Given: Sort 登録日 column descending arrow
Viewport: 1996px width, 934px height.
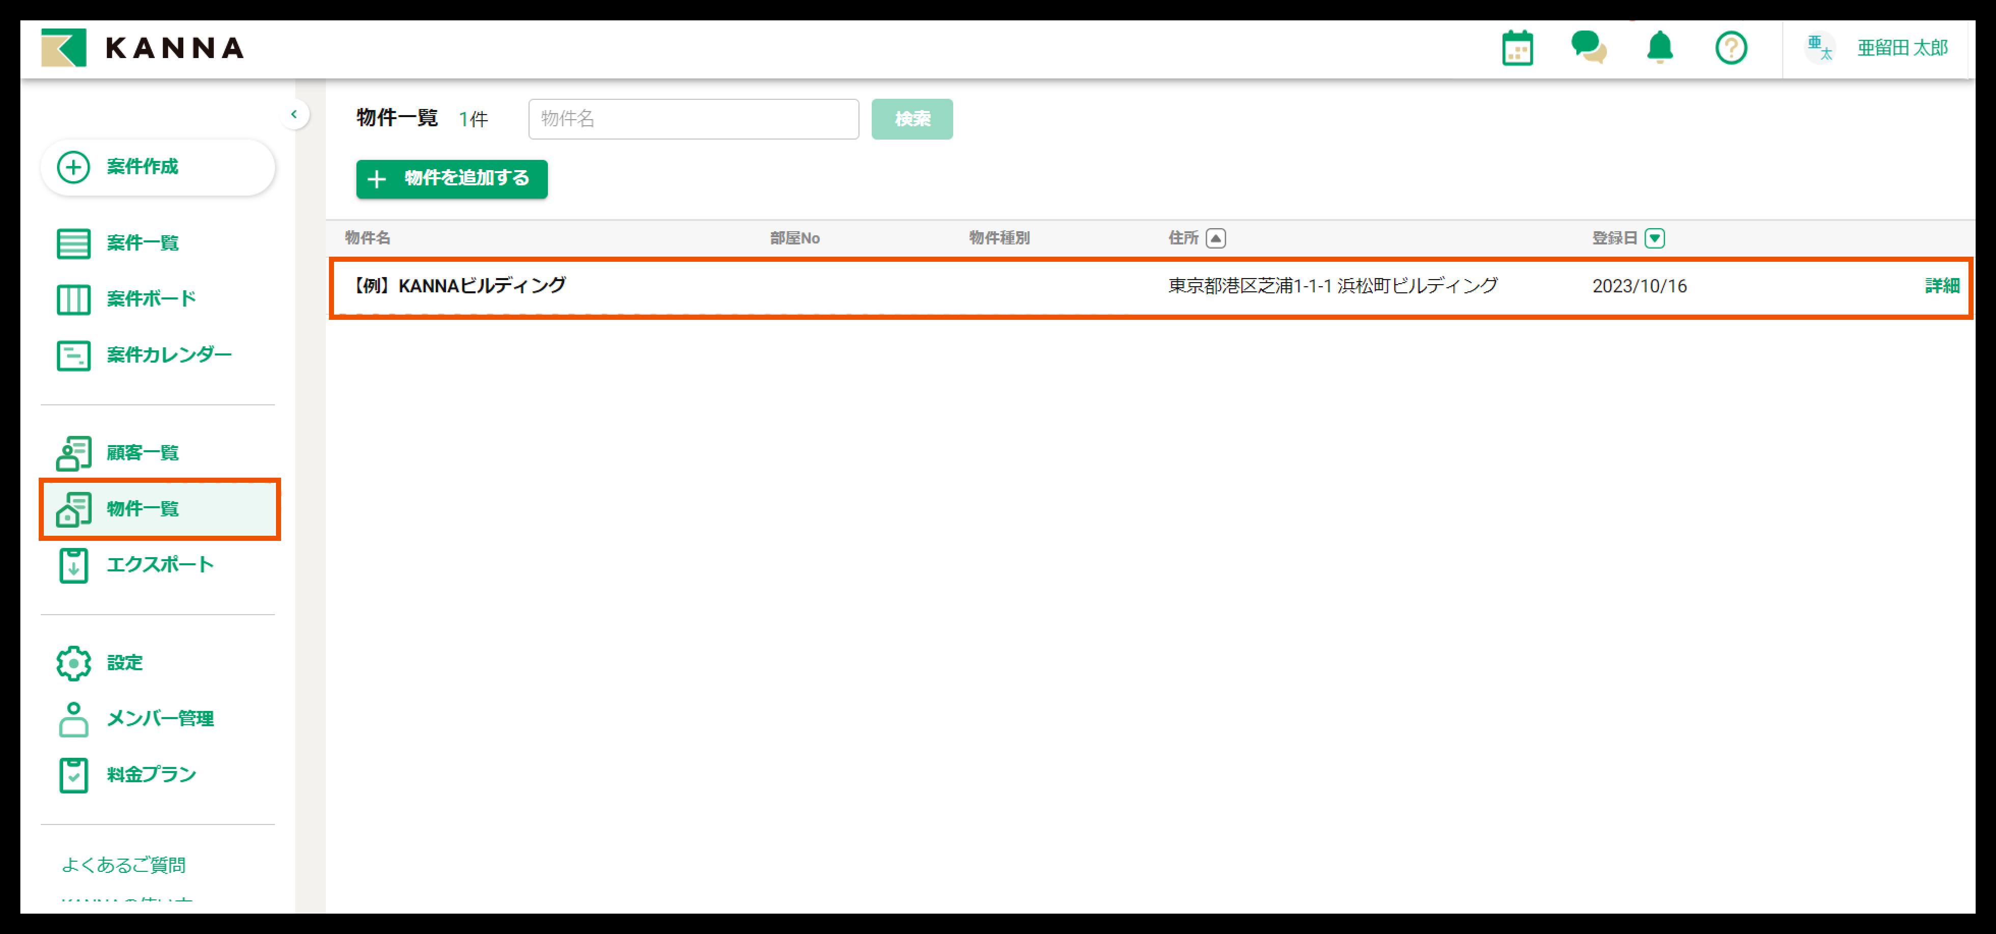Looking at the screenshot, I should click(x=1654, y=238).
